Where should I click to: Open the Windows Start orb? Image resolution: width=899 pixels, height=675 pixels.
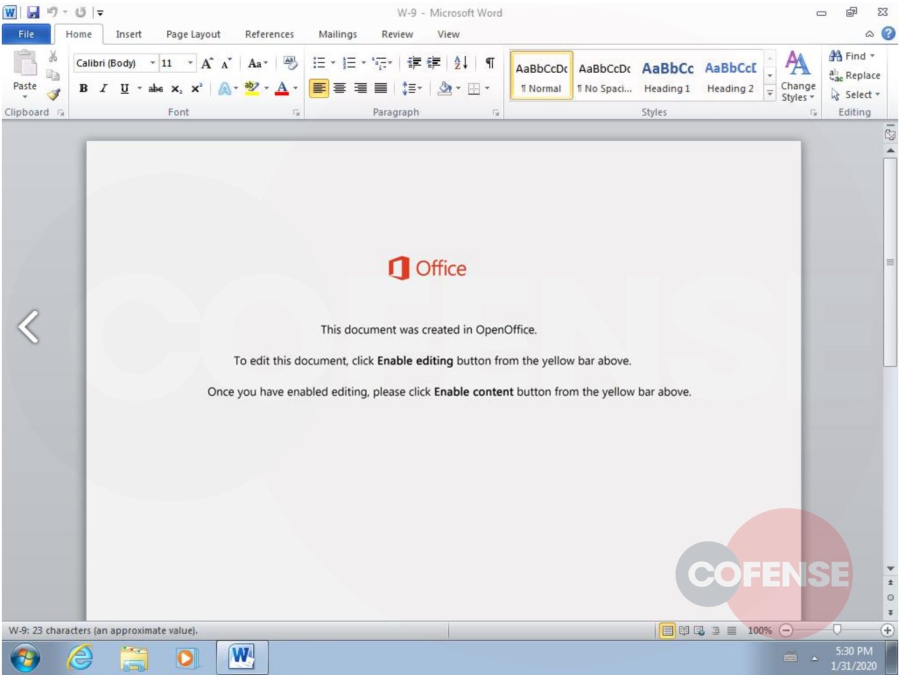pyautogui.click(x=25, y=657)
